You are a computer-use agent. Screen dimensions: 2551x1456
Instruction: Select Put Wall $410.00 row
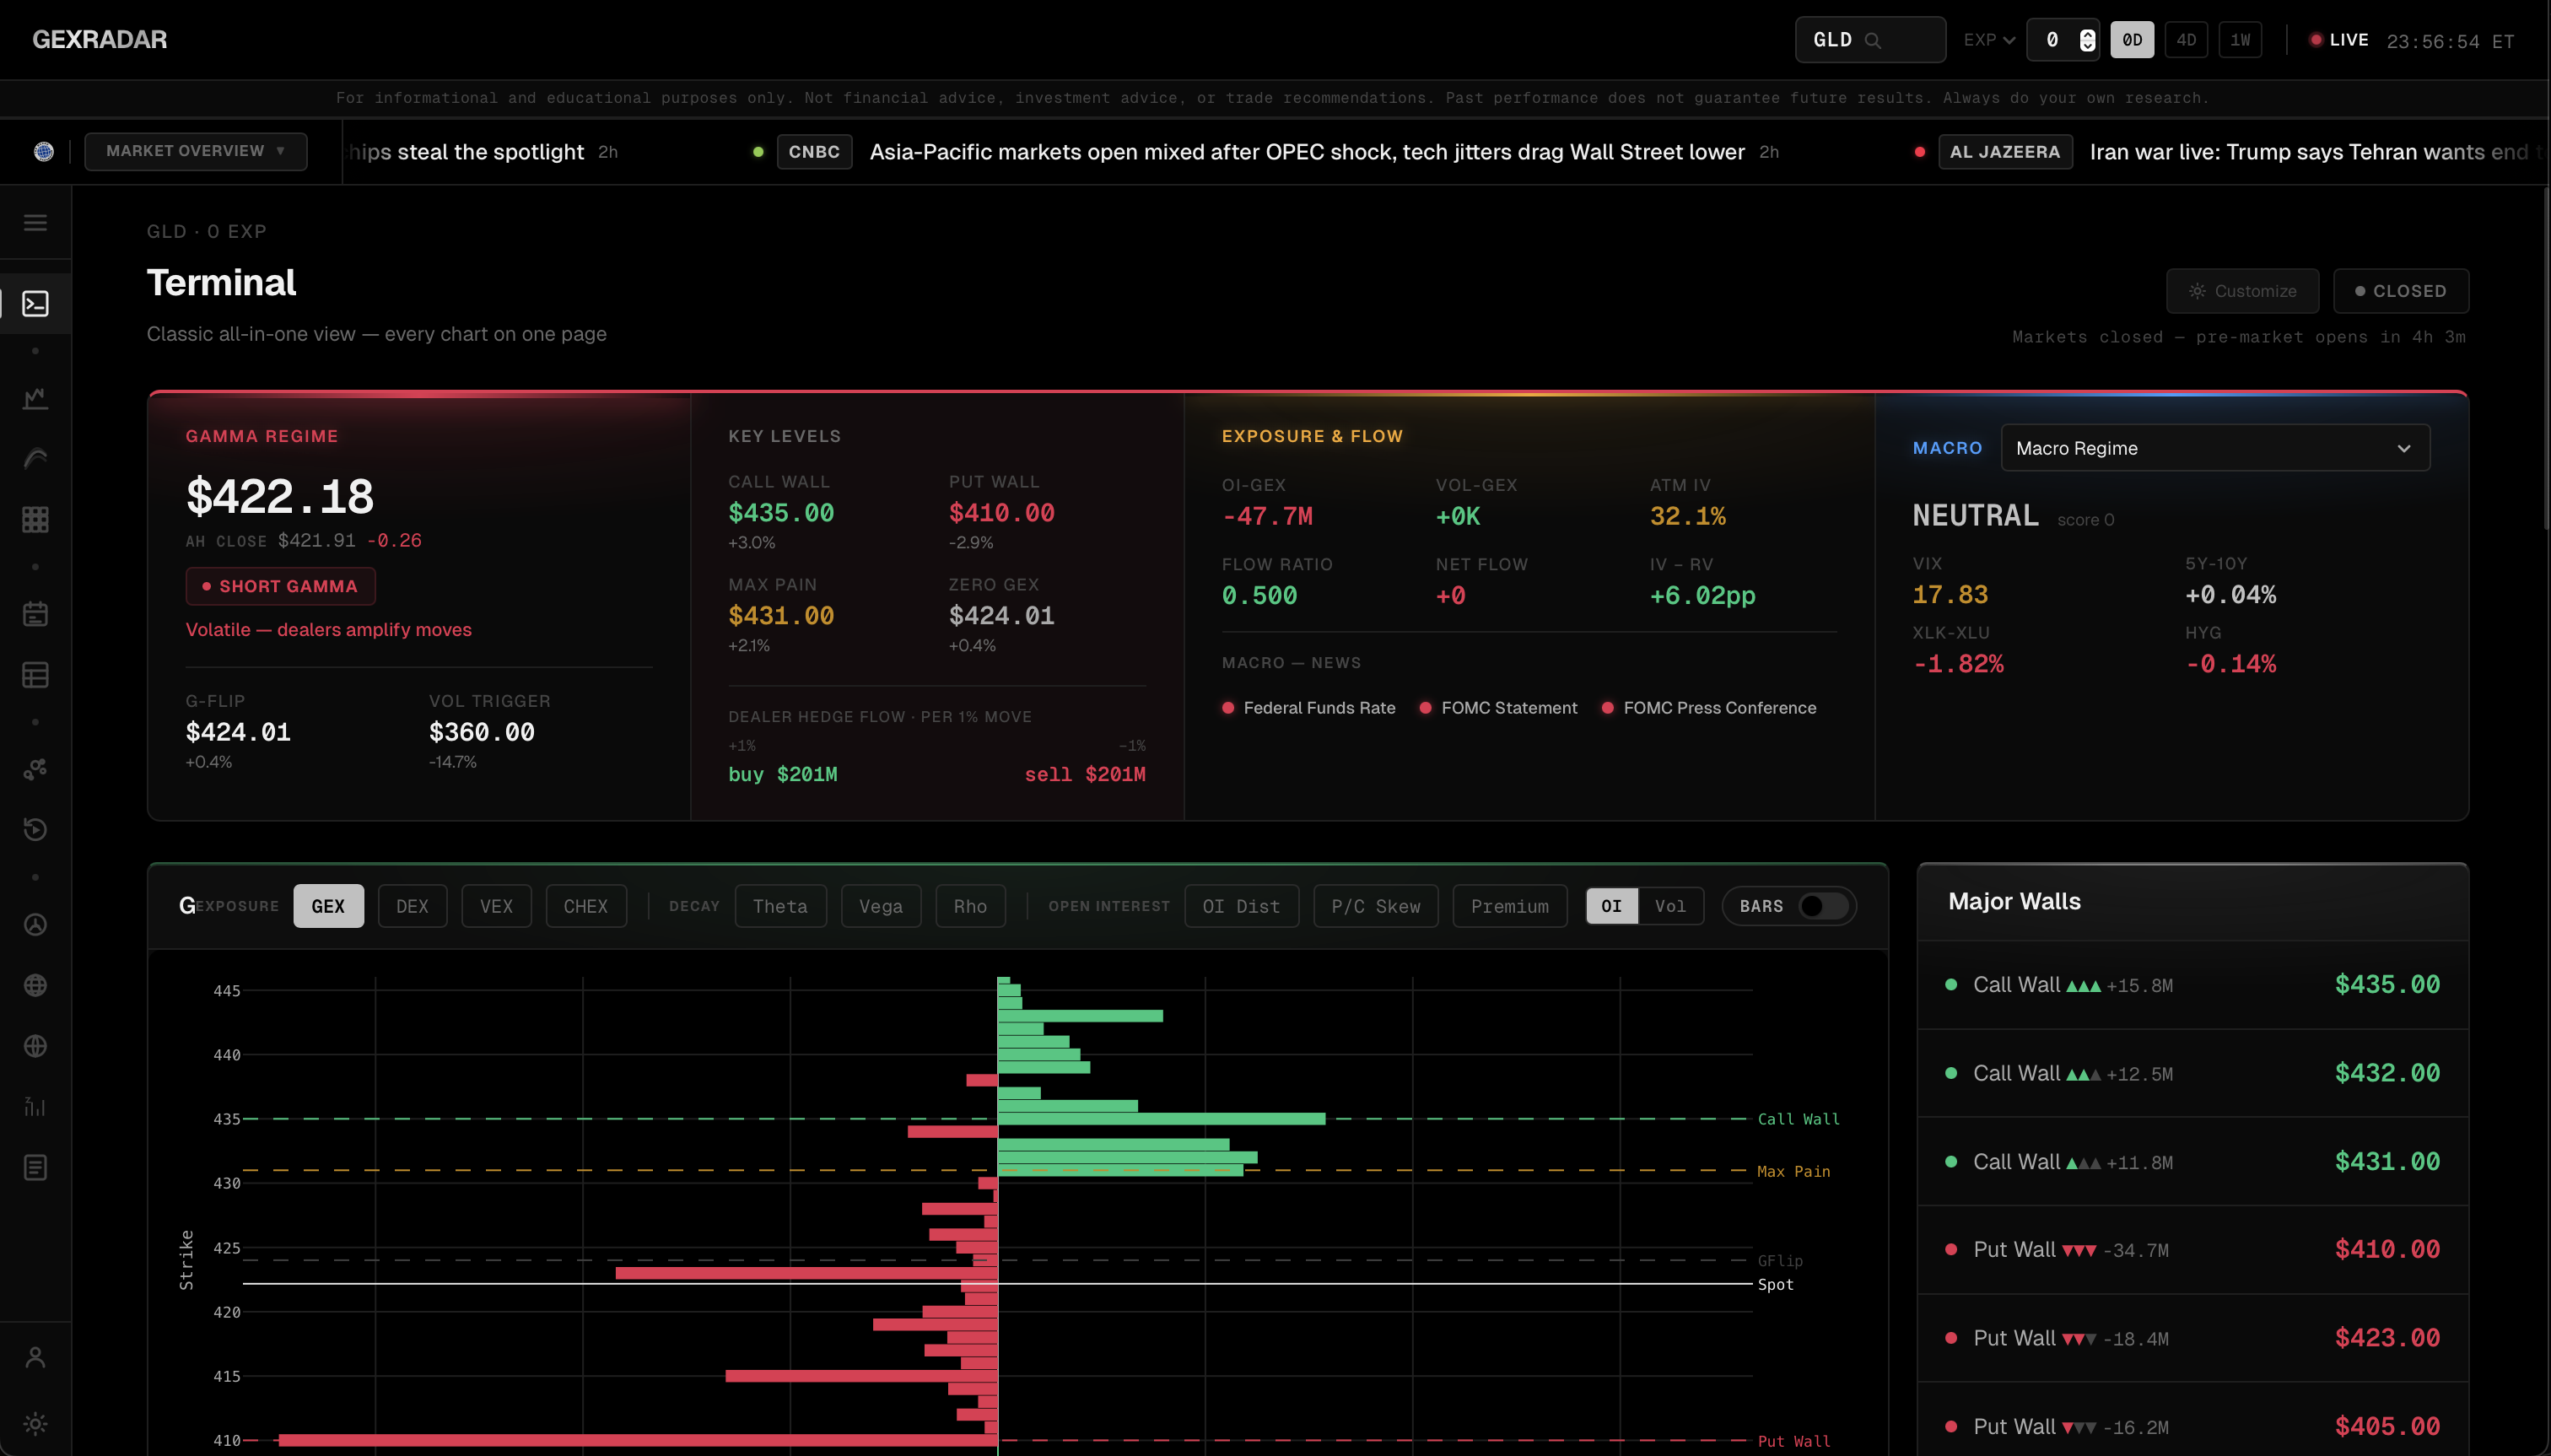tap(2193, 1250)
